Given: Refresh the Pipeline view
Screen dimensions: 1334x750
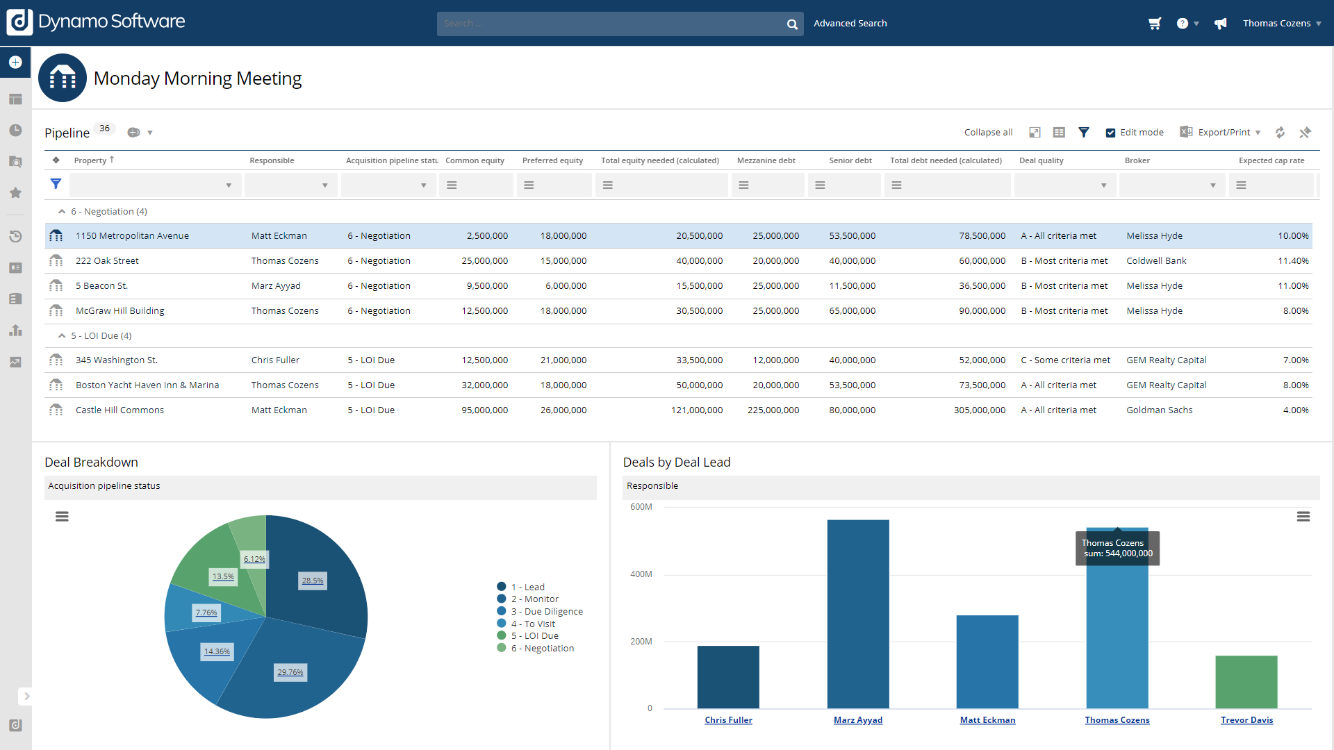Looking at the screenshot, I should tap(1280, 132).
